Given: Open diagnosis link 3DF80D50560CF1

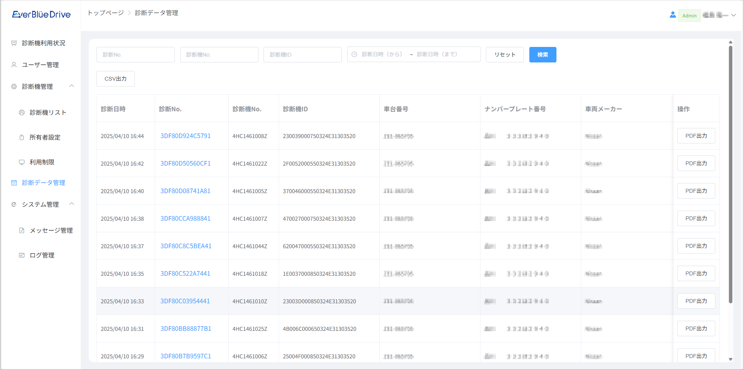Looking at the screenshot, I should click(186, 163).
